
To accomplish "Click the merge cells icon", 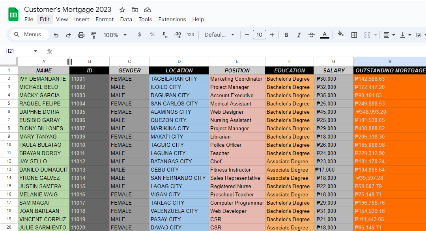I will [367, 35].
